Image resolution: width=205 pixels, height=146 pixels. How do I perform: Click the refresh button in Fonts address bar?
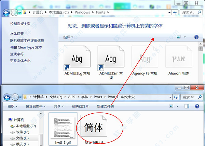pos(175,12)
